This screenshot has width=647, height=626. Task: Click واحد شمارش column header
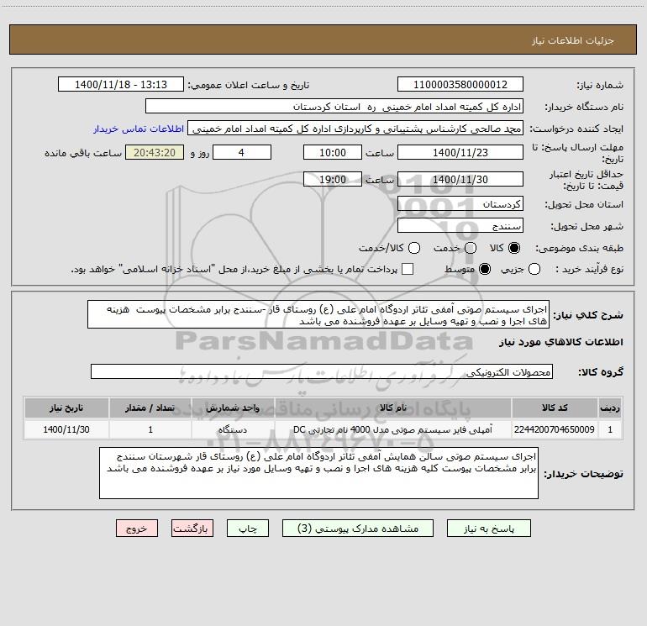[233, 408]
